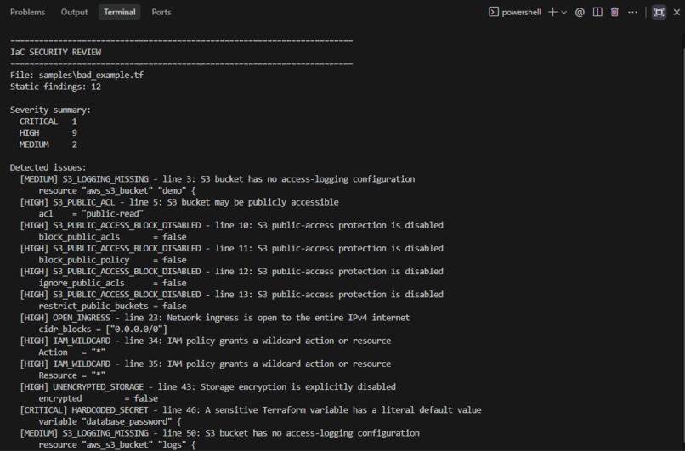Click the 'Severity summary:' line
The width and height of the screenshot is (685, 451).
tap(50, 110)
